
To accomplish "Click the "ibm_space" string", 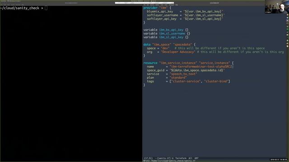I will (162, 45).
